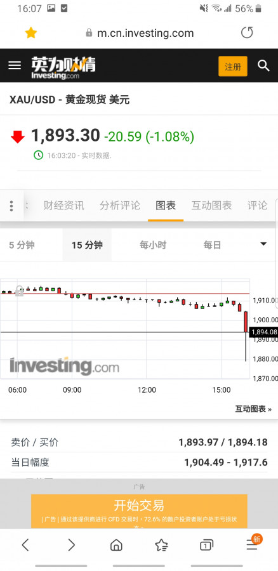Navigate forward with right arrow
278x571 pixels.
[x=72, y=545]
